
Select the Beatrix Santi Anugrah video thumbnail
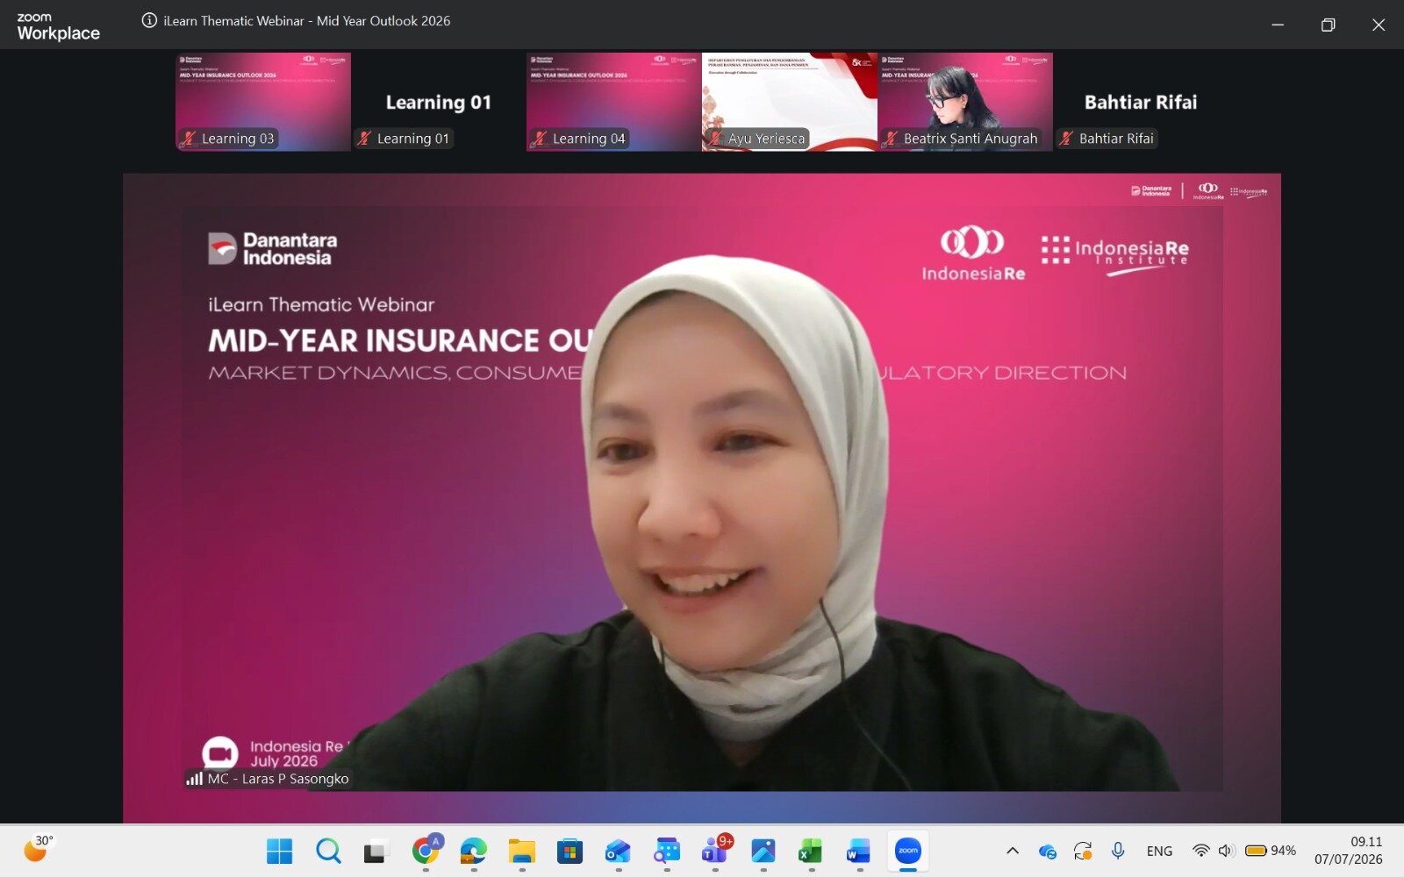(x=965, y=102)
